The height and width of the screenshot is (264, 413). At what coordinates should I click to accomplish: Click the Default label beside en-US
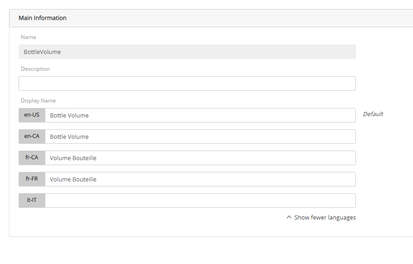pos(373,114)
